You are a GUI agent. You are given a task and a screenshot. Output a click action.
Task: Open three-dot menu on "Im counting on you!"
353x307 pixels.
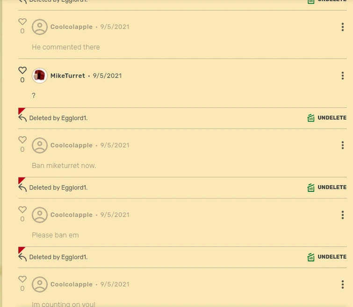tap(342, 285)
